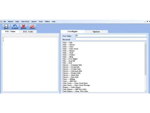Click the Delete red X icon
This screenshot has height=113, width=150.
pyautogui.click(x=24, y=26)
